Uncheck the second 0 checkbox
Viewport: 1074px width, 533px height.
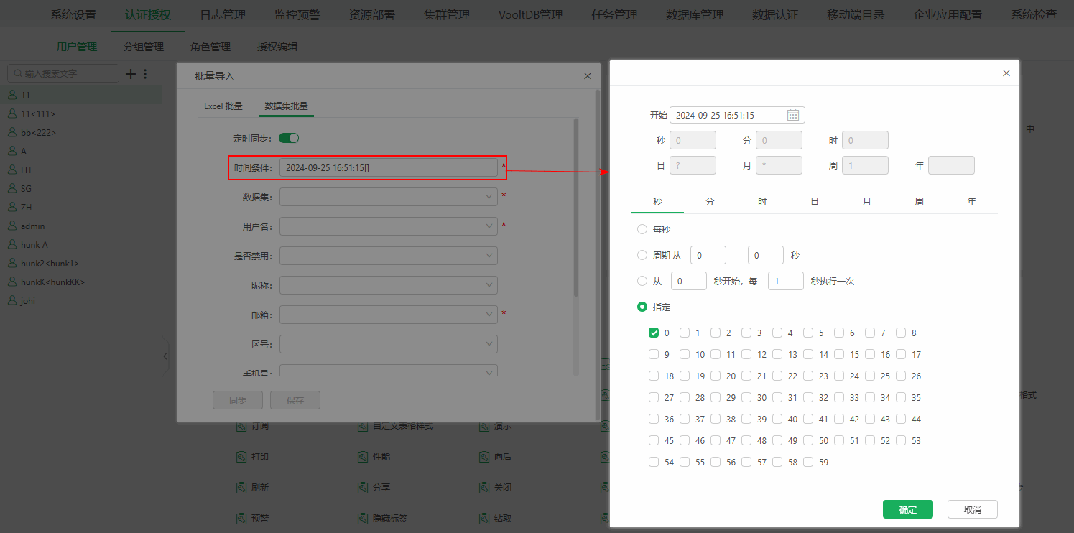654,333
